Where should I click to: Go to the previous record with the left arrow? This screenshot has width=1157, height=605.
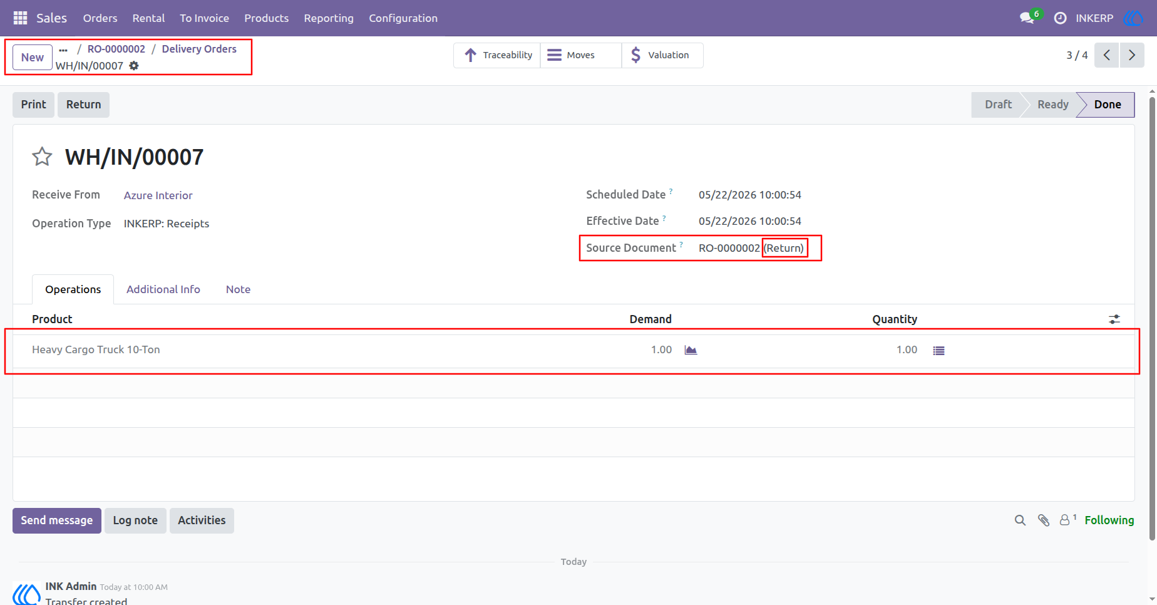point(1107,55)
